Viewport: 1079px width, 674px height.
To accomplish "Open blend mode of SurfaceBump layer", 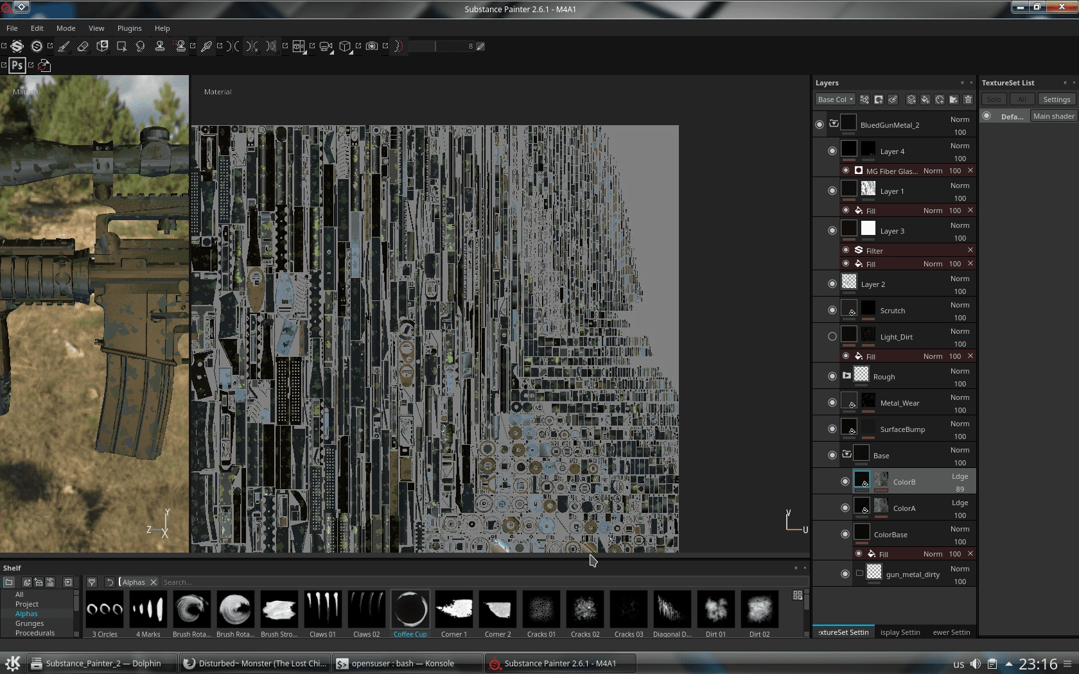I will pyautogui.click(x=960, y=424).
